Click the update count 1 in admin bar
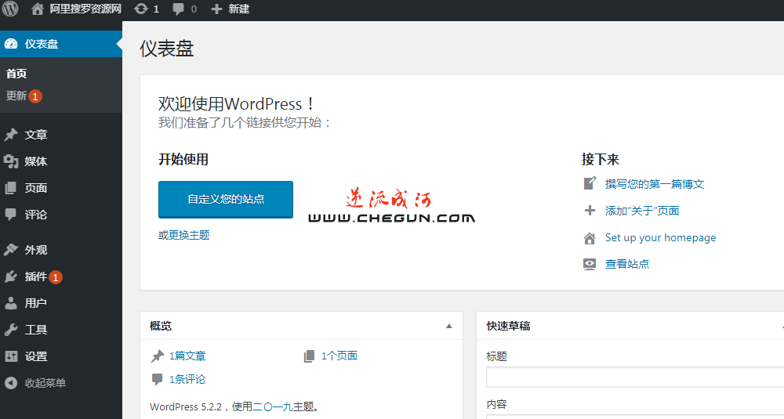 [x=156, y=9]
